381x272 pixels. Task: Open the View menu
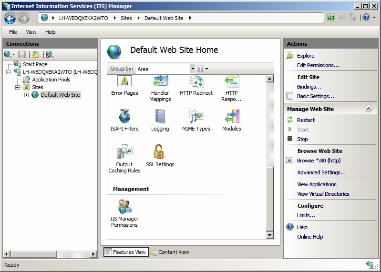pos(31,32)
